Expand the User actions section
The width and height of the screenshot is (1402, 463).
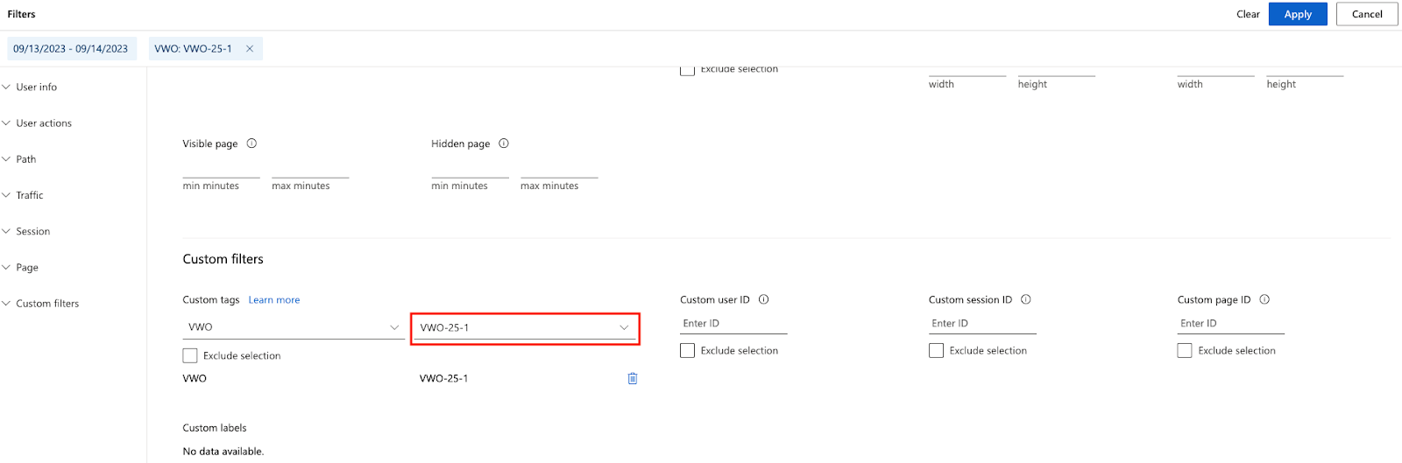(37, 123)
